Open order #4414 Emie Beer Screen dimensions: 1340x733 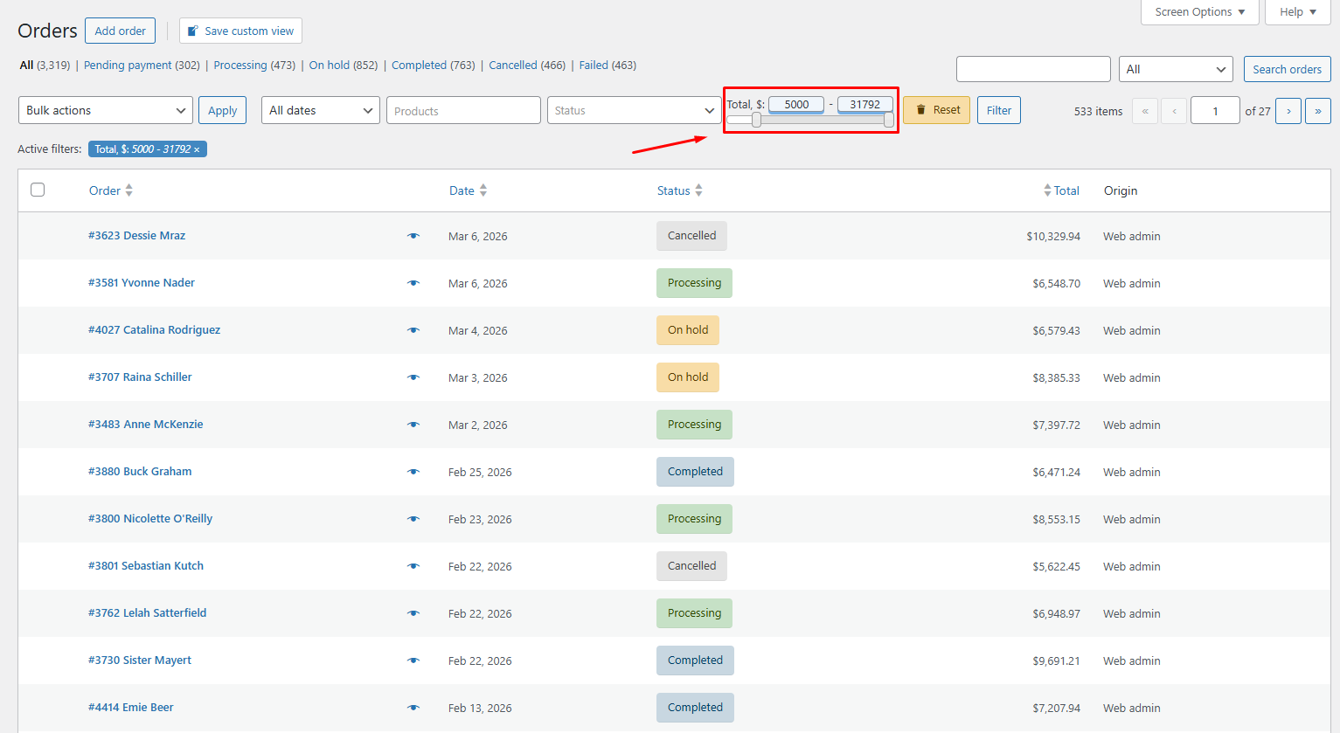coord(131,708)
